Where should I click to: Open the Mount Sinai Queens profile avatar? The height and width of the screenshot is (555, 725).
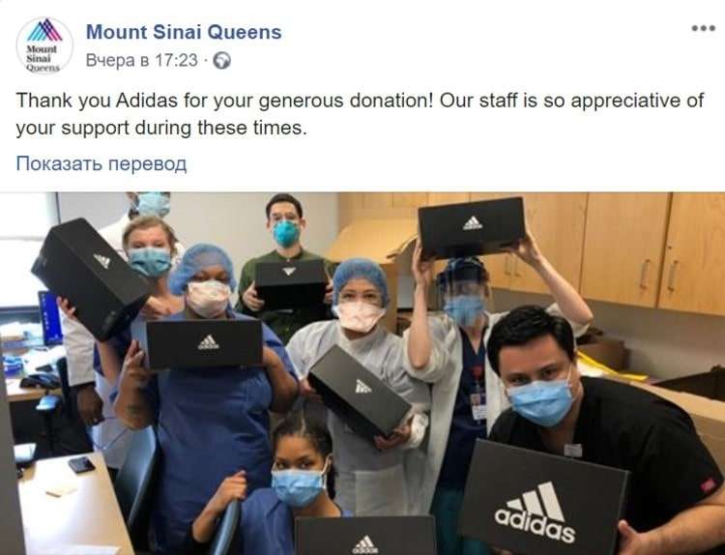tap(44, 45)
